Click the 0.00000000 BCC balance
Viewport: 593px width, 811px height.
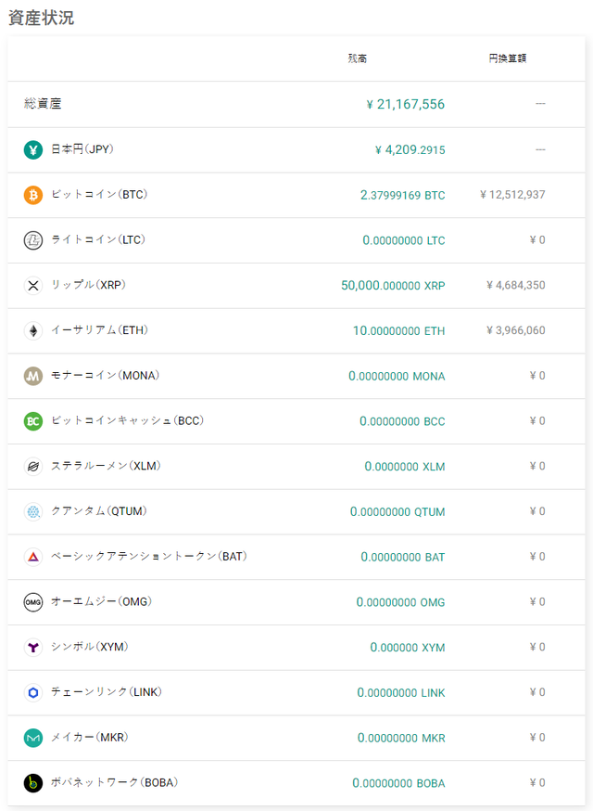click(x=402, y=421)
